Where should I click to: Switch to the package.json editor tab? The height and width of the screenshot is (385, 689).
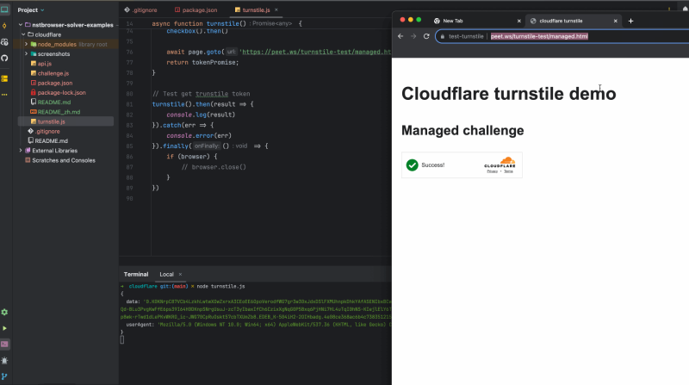point(196,9)
